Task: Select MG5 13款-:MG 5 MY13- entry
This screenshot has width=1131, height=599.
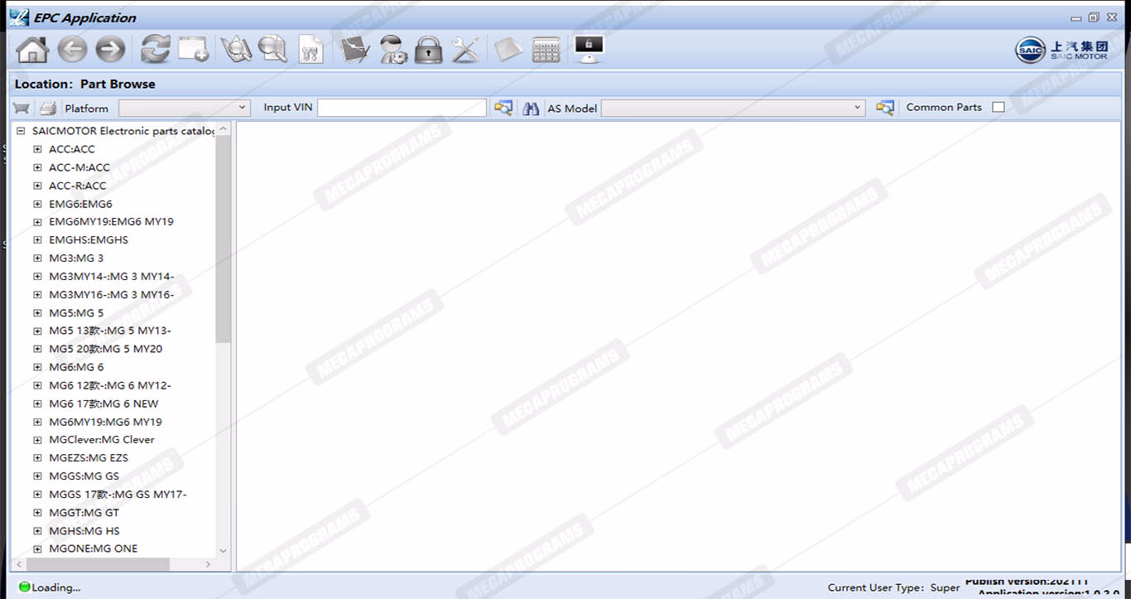Action: pyautogui.click(x=110, y=331)
